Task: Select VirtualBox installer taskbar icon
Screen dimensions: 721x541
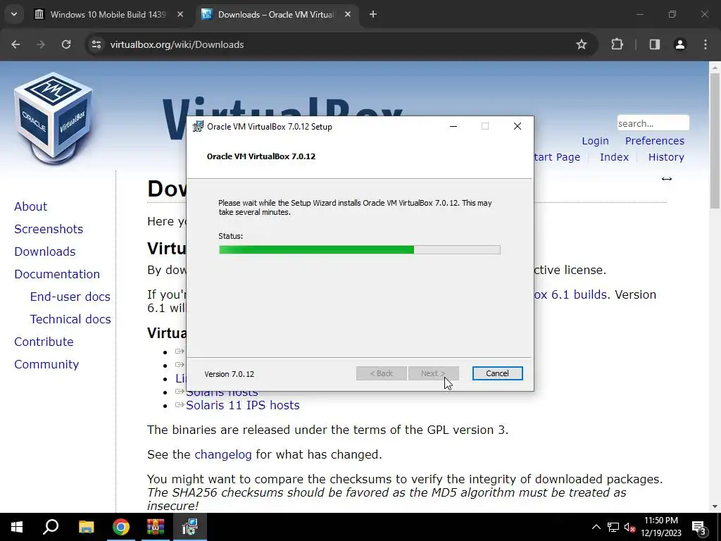Action: (190, 527)
